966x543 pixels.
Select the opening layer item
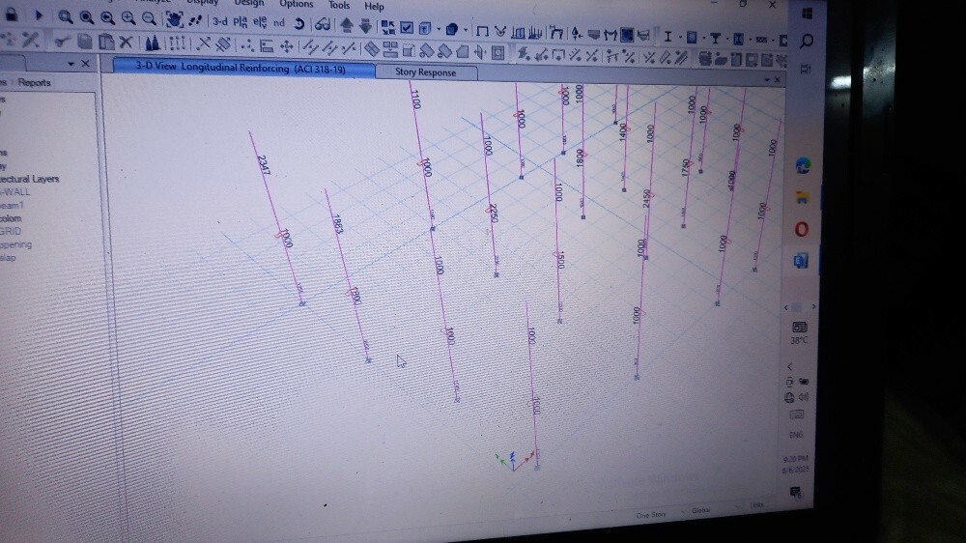tap(15, 244)
